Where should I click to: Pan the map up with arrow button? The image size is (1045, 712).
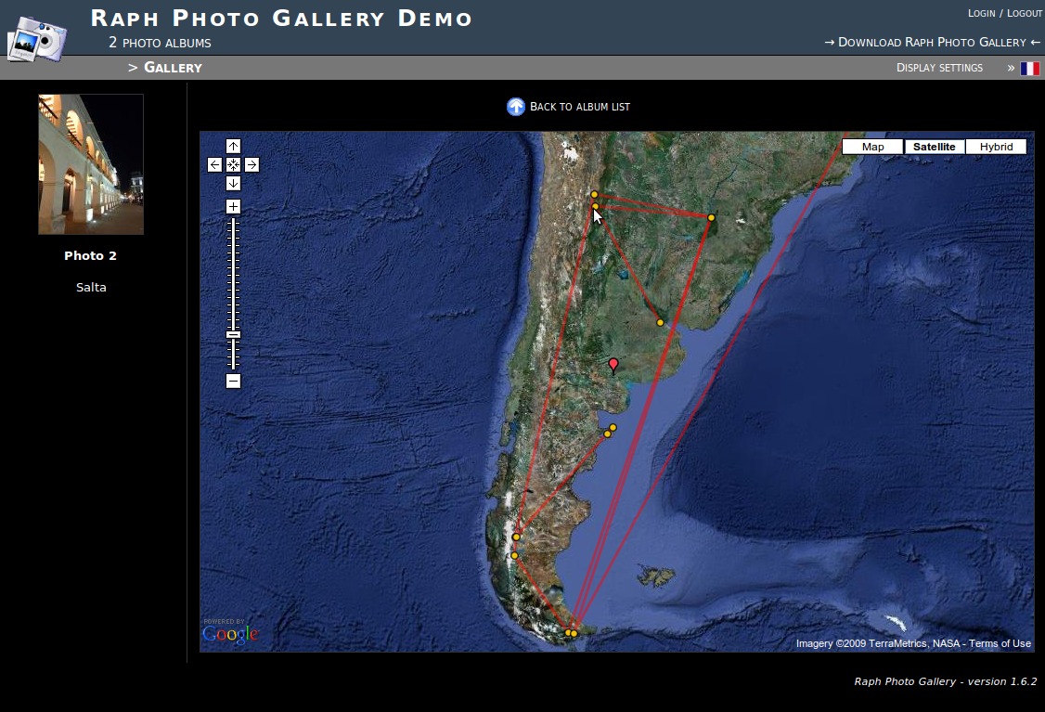233,146
